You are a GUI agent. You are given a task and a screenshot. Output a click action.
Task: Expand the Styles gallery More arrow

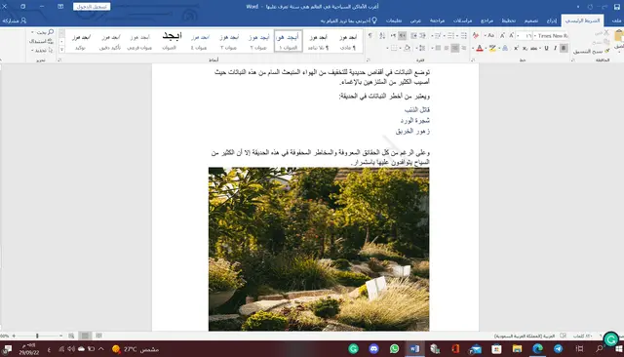point(61,50)
